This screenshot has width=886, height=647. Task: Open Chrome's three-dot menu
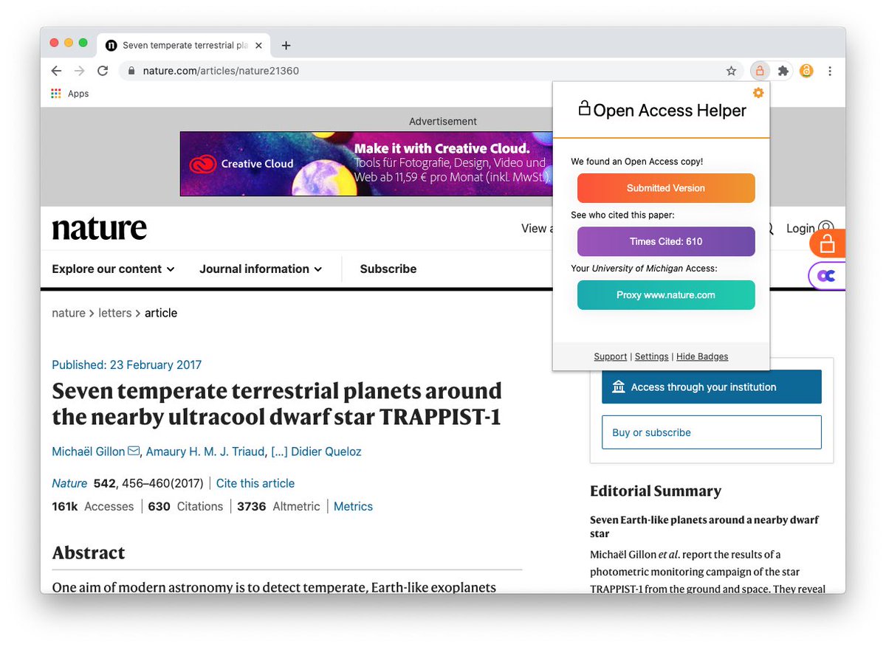click(830, 71)
